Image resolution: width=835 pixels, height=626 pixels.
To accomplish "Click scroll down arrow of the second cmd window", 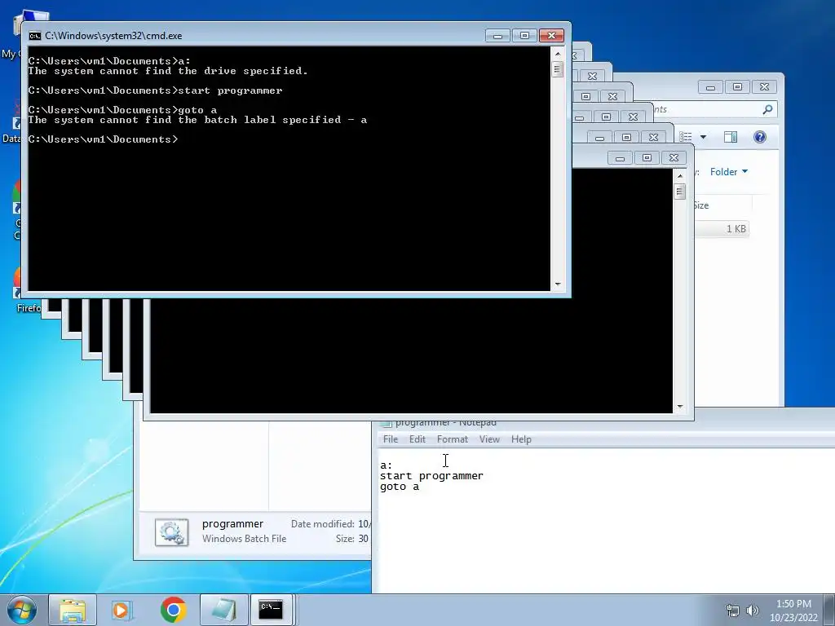I will click(x=679, y=407).
